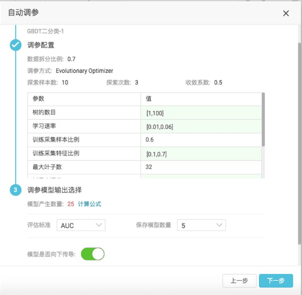The image size is (302, 295).
Task: Click the 探索次数 value 3
Action: 137,82
